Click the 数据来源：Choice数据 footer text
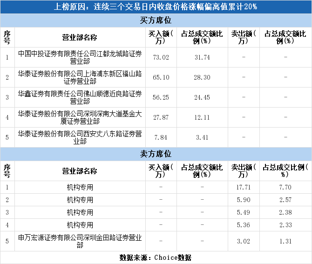Screen dimensions: 312x264 (x=156, y=257)
